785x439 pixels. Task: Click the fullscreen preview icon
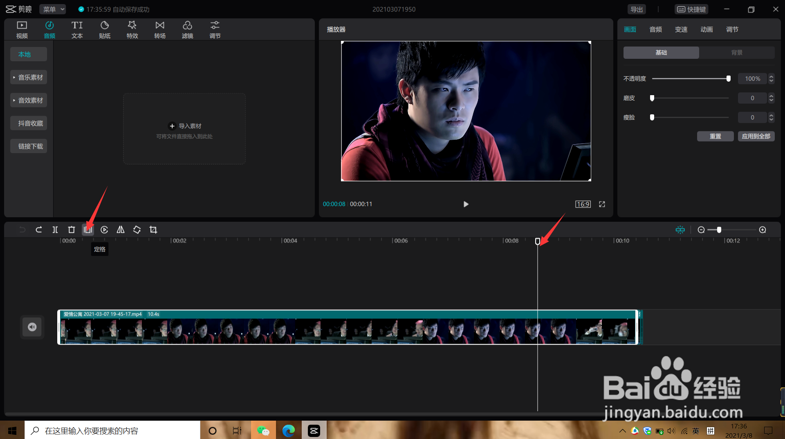(602, 204)
